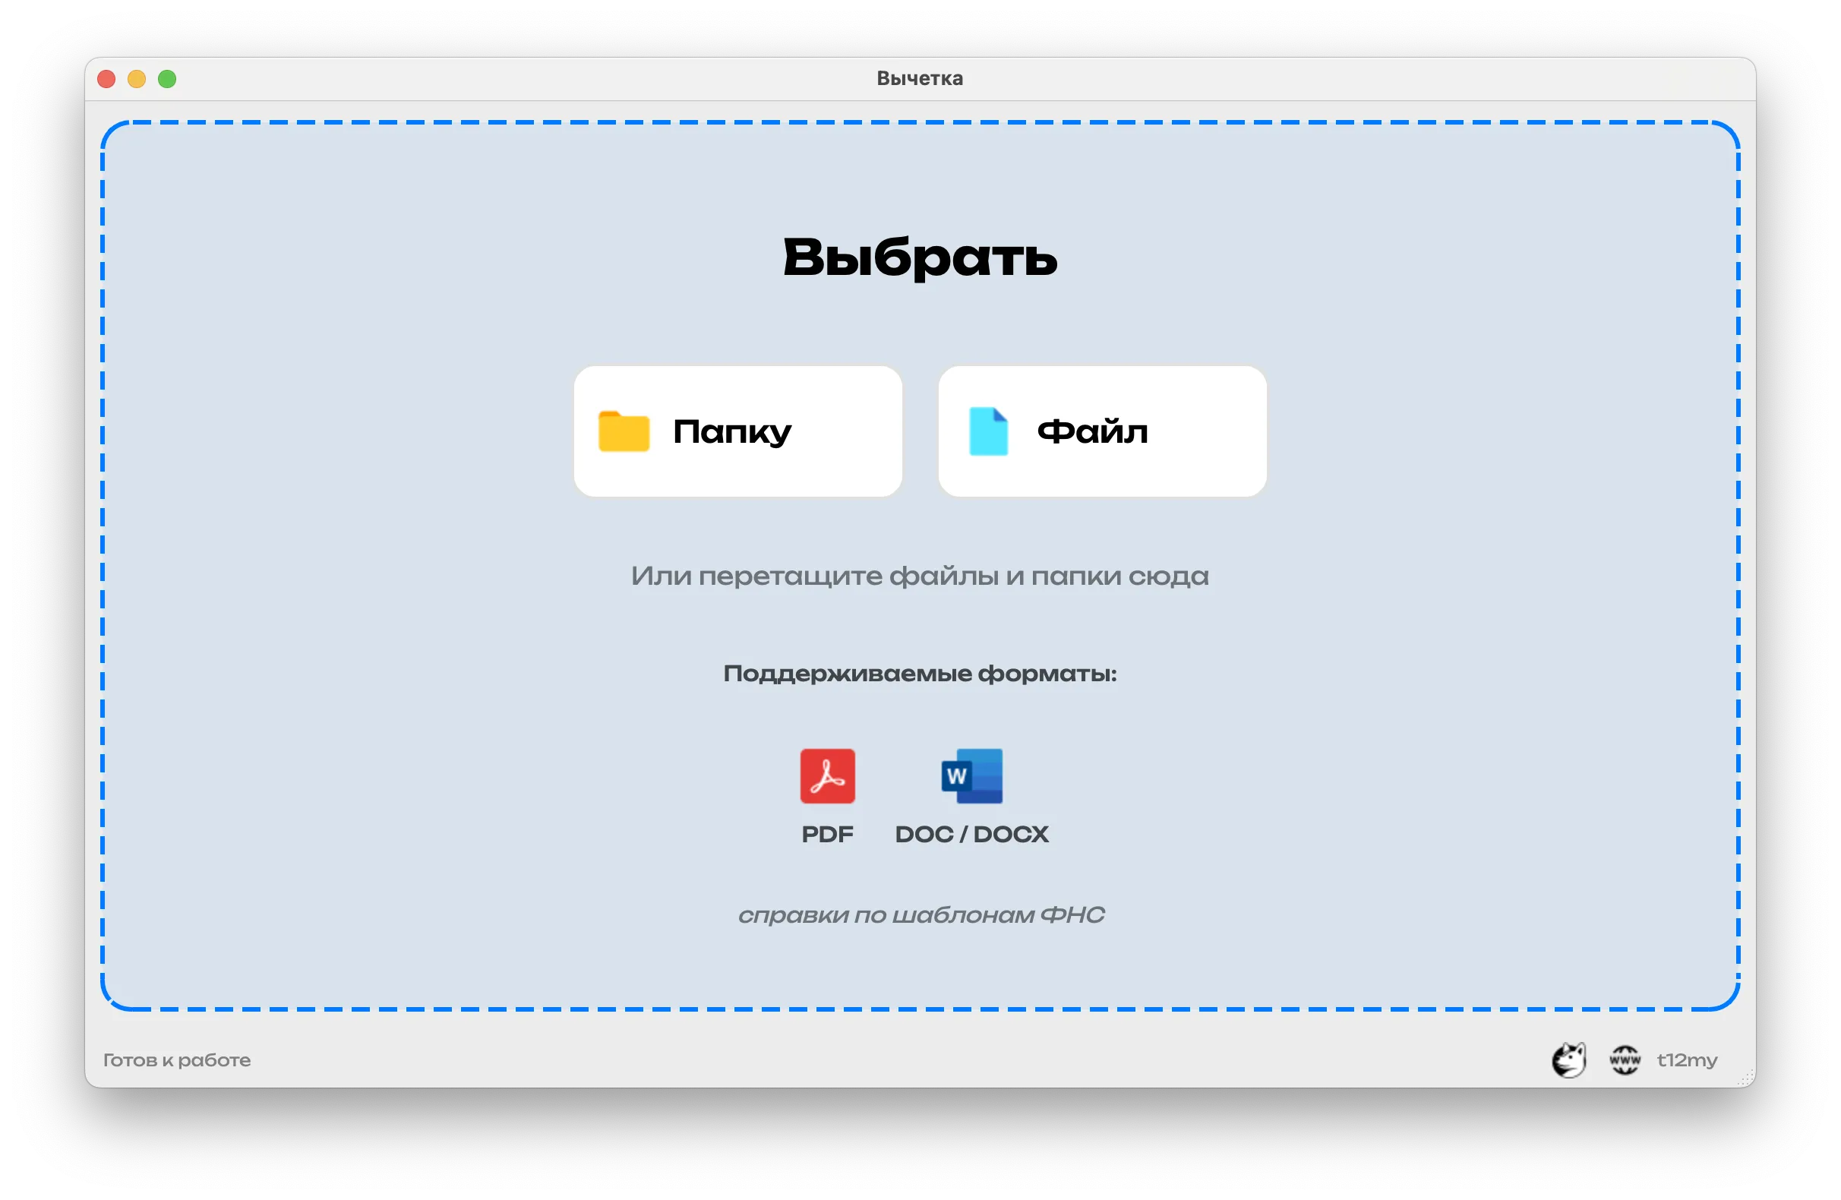Click the yellow folder icon
Screen dimensions: 1841x1200
[624, 431]
